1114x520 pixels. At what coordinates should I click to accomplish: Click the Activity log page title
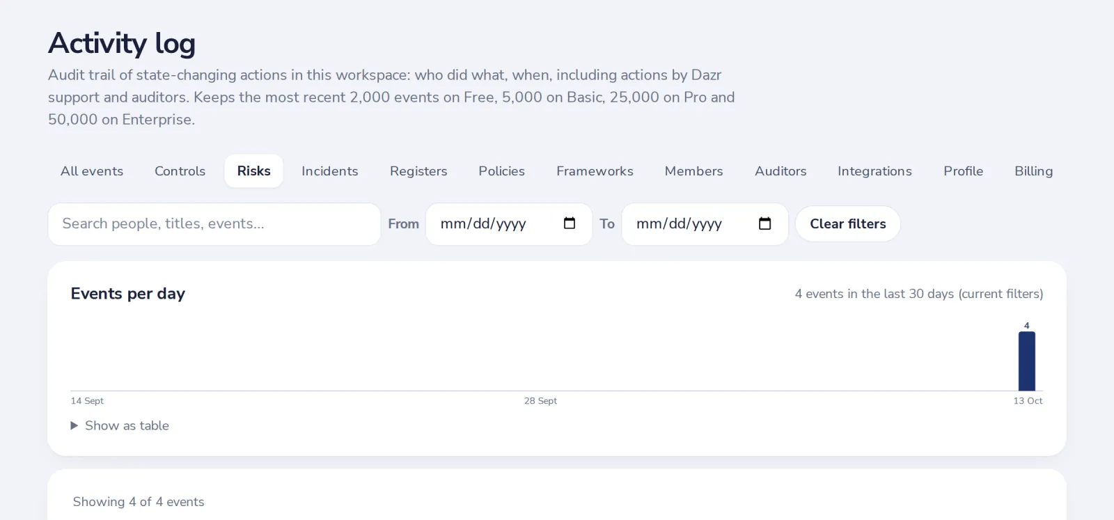click(x=122, y=43)
